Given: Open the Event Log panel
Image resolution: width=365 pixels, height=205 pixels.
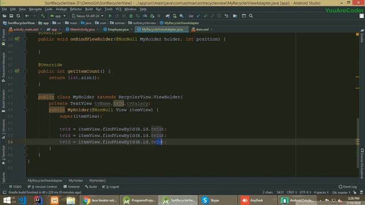Looking at the screenshot, I should 347,187.
